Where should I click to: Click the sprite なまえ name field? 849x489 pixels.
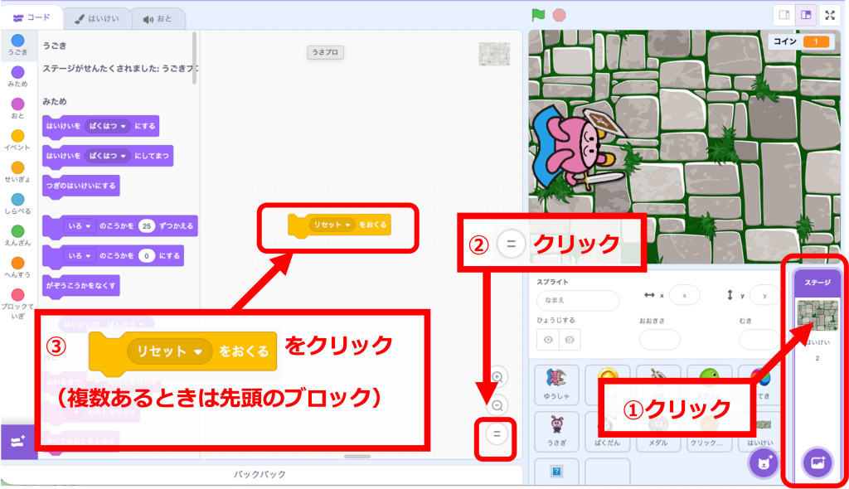tap(578, 299)
